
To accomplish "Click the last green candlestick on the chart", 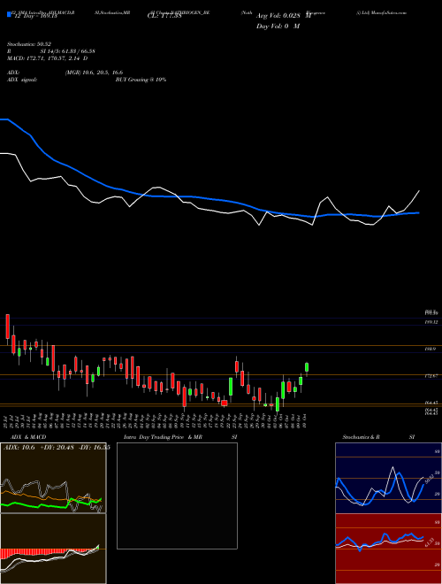I will coord(307,367).
